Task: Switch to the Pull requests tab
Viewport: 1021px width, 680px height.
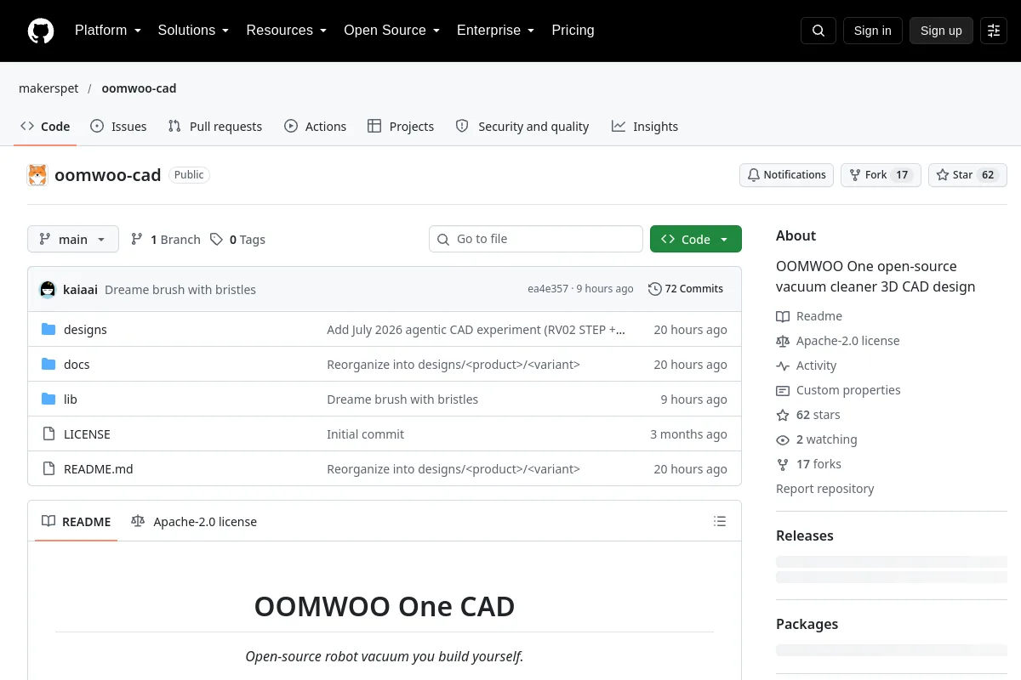Action: (x=215, y=126)
